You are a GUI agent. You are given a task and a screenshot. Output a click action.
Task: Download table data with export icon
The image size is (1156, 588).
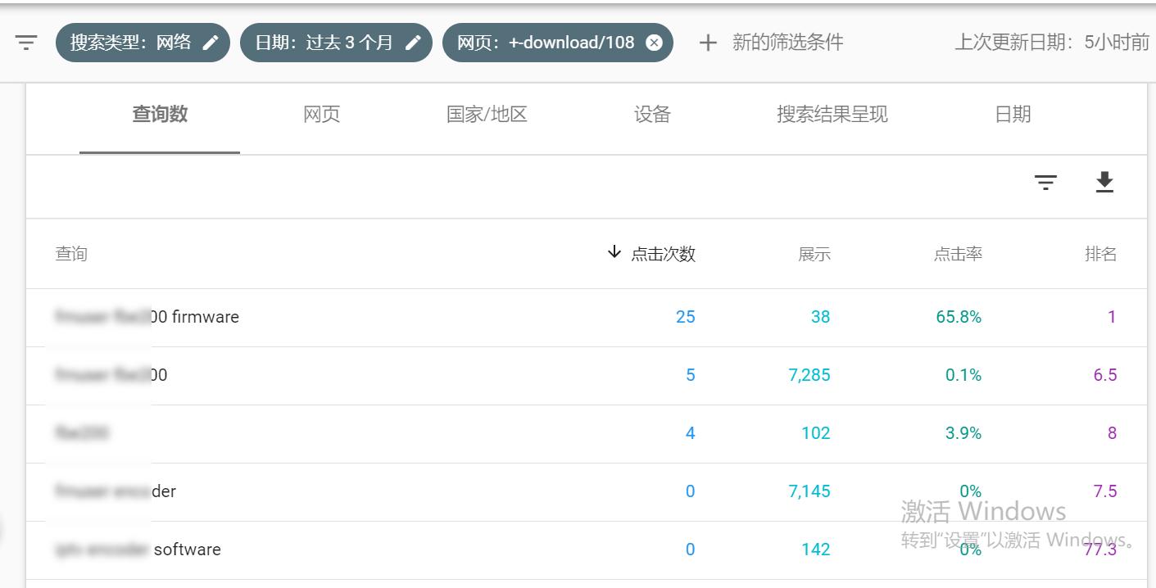click(x=1104, y=182)
